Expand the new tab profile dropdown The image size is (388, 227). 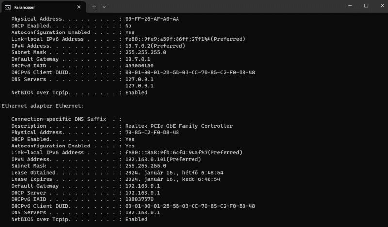(x=104, y=7)
